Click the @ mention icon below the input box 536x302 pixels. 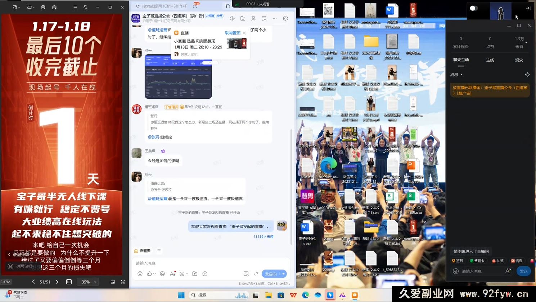(x=162, y=274)
